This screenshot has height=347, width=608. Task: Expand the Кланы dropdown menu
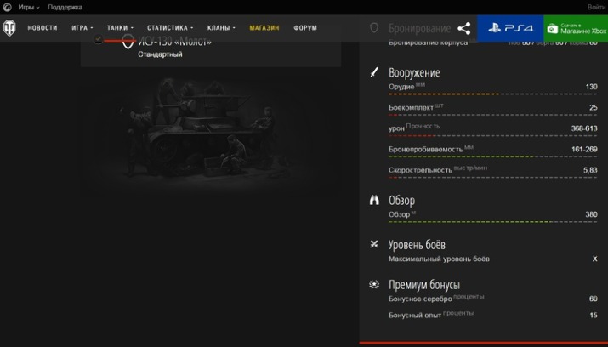pyautogui.click(x=221, y=28)
